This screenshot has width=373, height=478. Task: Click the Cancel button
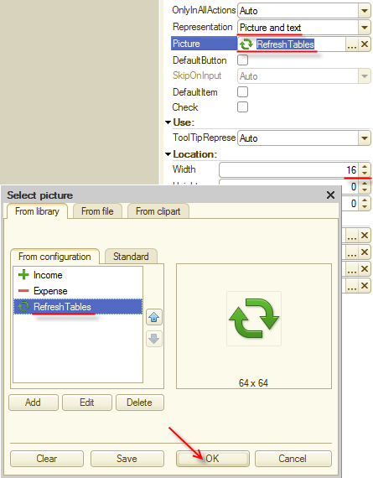pyautogui.click(x=293, y=459)
